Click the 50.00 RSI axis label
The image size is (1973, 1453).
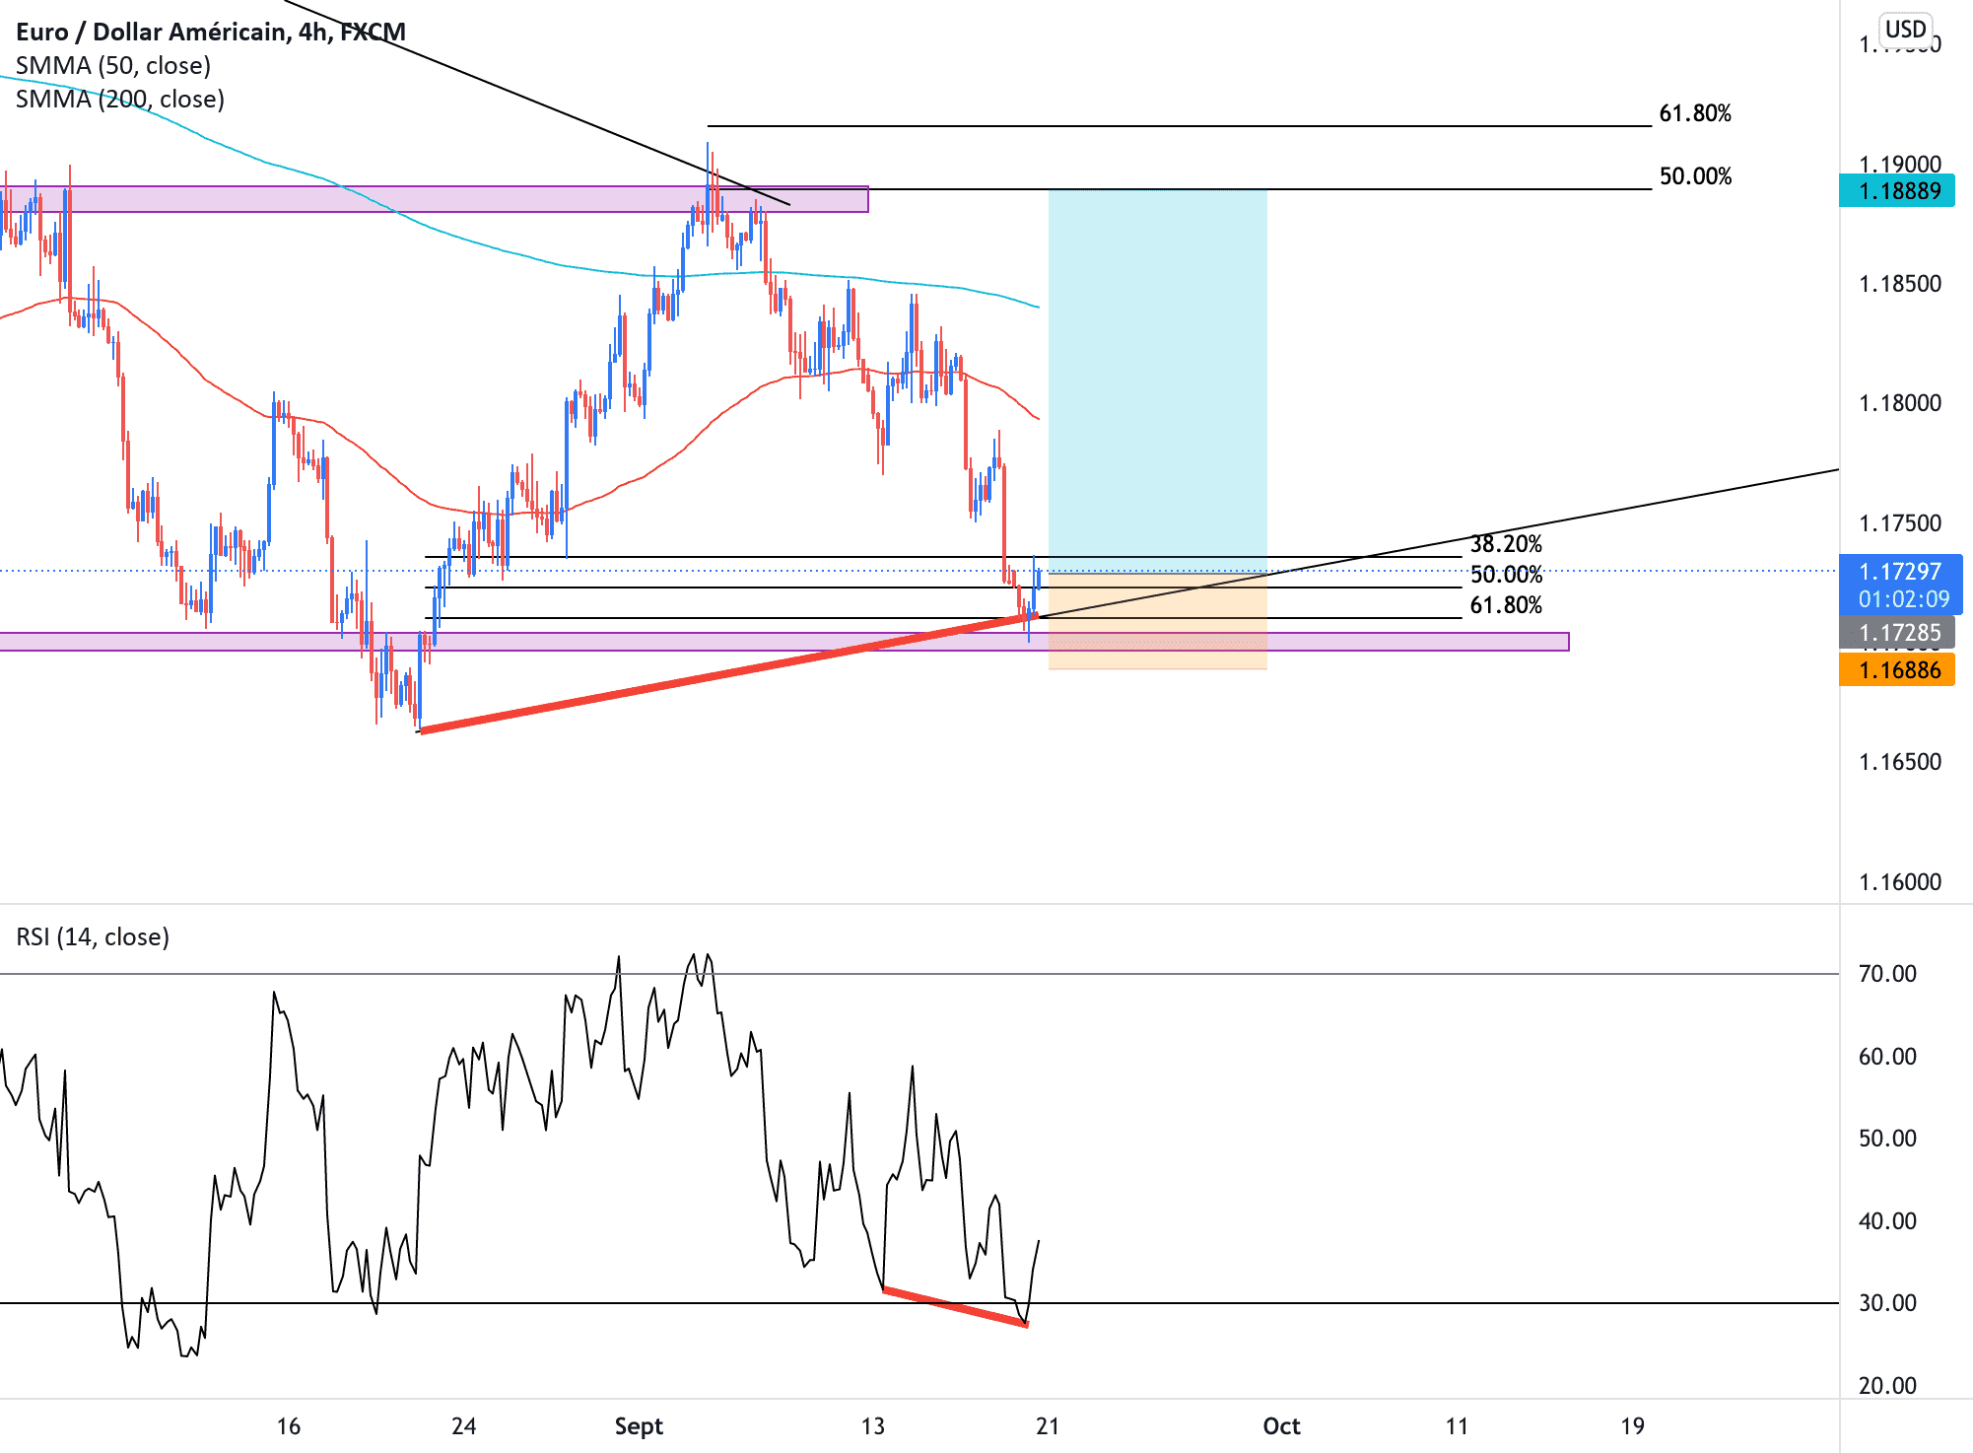point(1887,1139)
